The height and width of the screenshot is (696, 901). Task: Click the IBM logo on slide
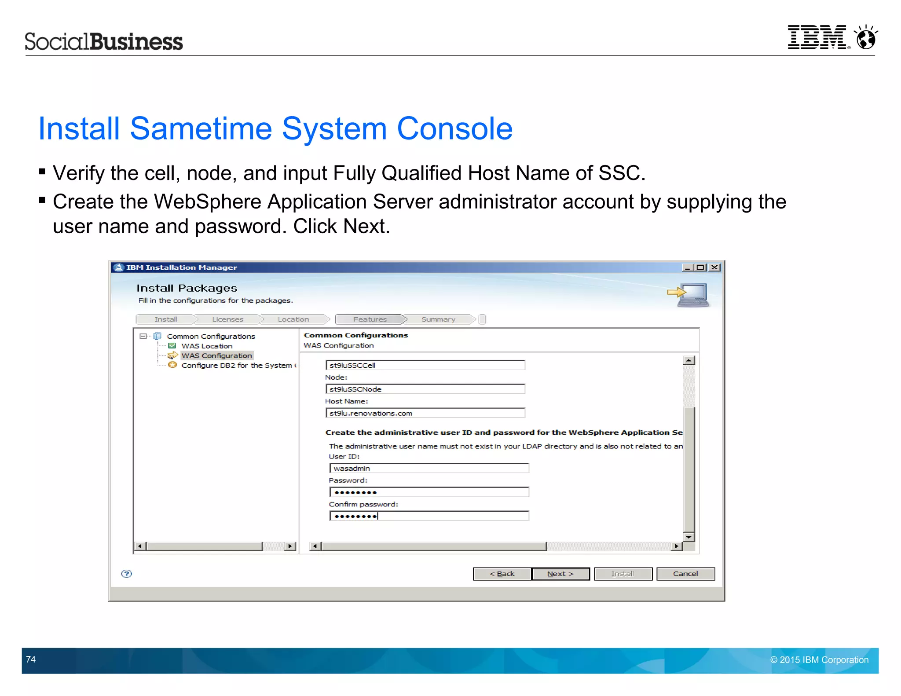pos(817,37)
